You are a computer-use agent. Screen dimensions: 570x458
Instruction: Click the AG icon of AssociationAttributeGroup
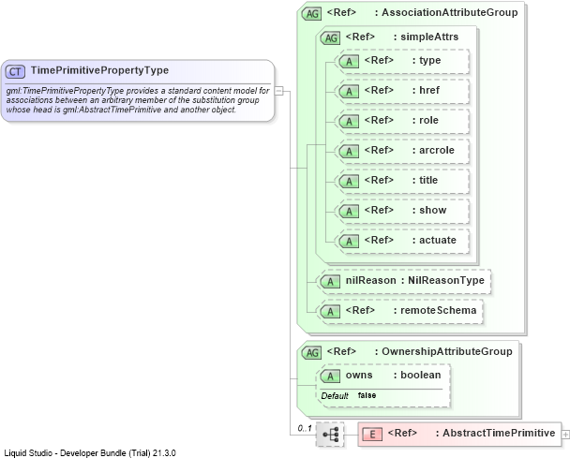(x=312, y=14)
